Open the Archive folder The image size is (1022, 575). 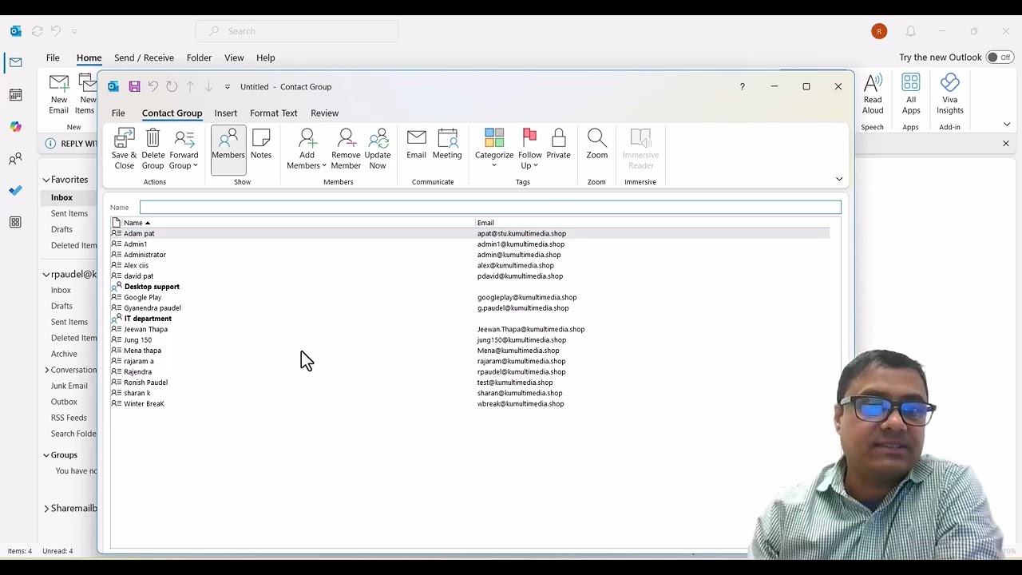64,354
